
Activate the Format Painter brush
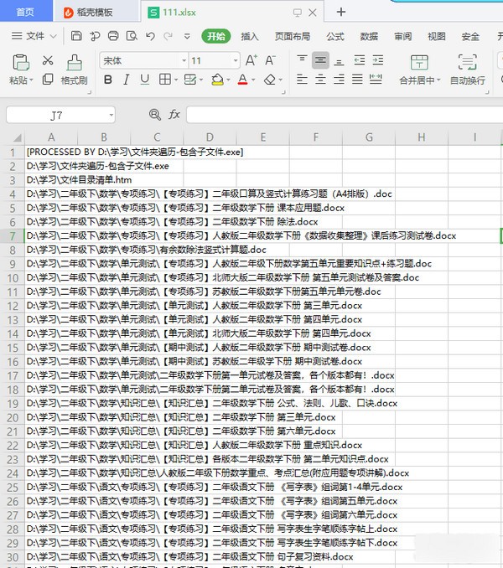pyautogui.click(x=75, y=62)
